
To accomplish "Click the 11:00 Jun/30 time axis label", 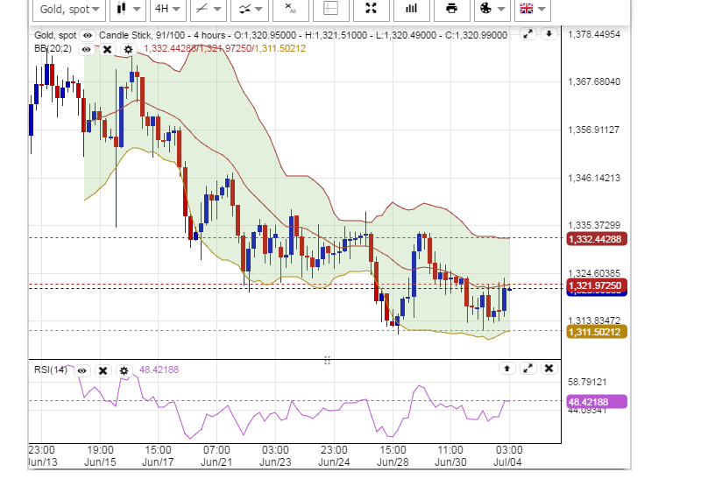I will [450, 456].
